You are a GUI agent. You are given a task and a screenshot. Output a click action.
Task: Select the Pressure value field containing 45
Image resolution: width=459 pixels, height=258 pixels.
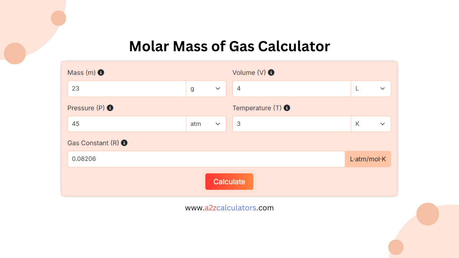(127, 124)
